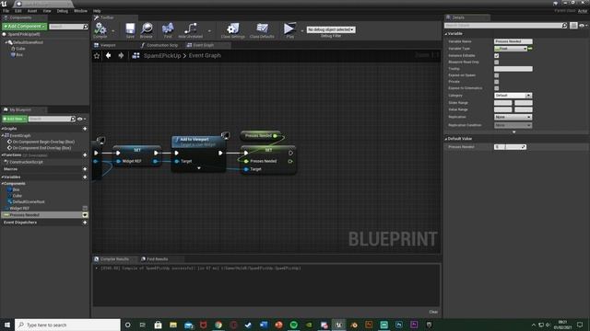Add new function with plus icon
Screen dimensions: 590x331
85,155
